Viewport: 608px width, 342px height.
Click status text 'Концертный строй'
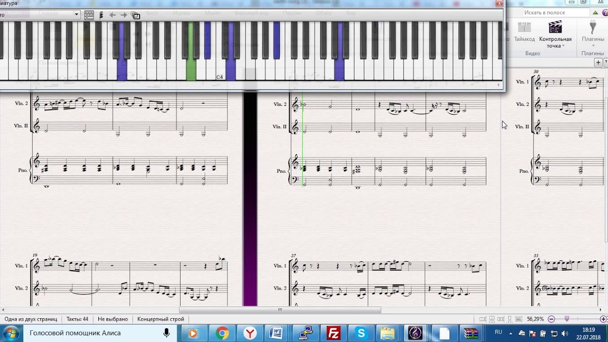tap(161, 319)
